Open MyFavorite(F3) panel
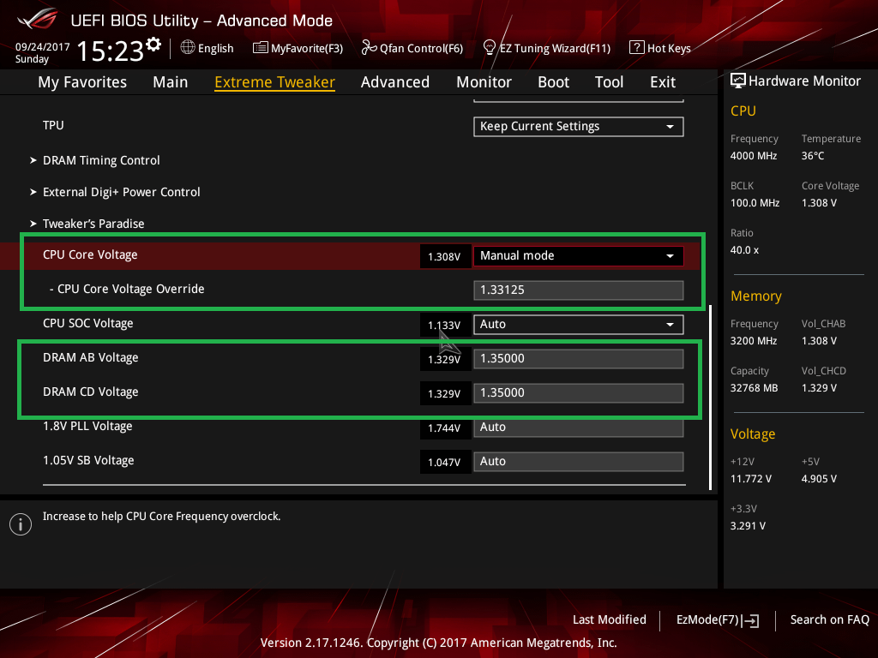878x658 pixels. tap(307, 48)
